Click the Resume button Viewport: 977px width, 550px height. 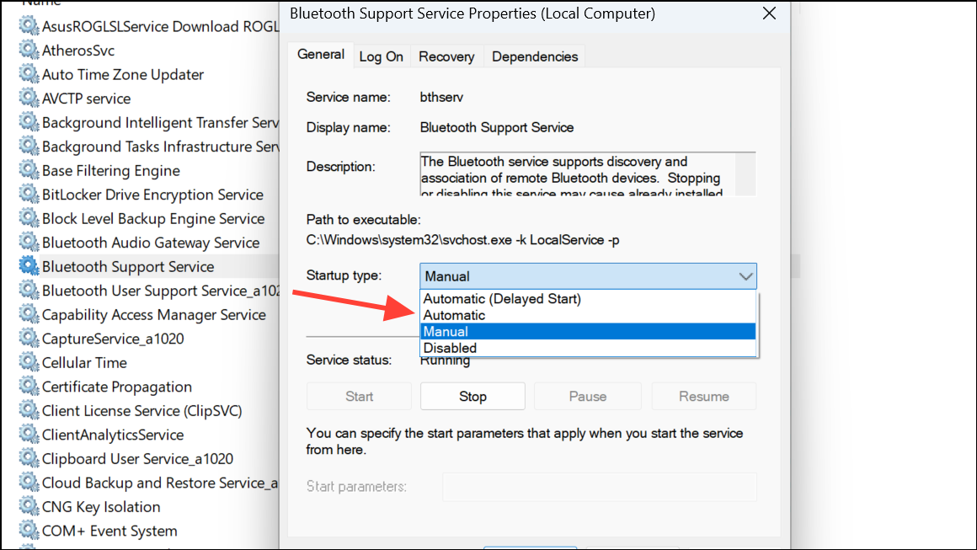tap(703, 396)
